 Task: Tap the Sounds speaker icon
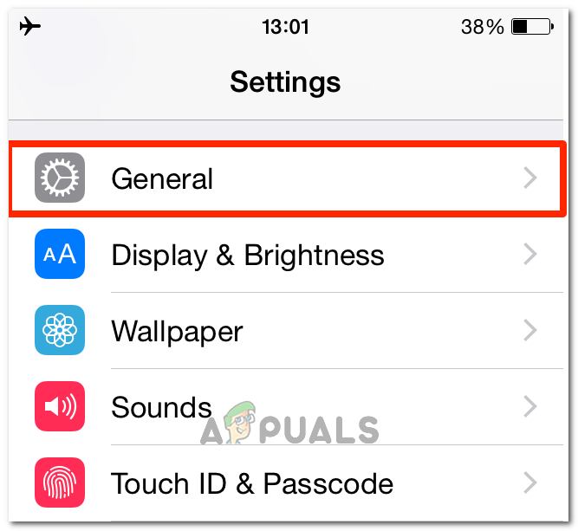60,406
